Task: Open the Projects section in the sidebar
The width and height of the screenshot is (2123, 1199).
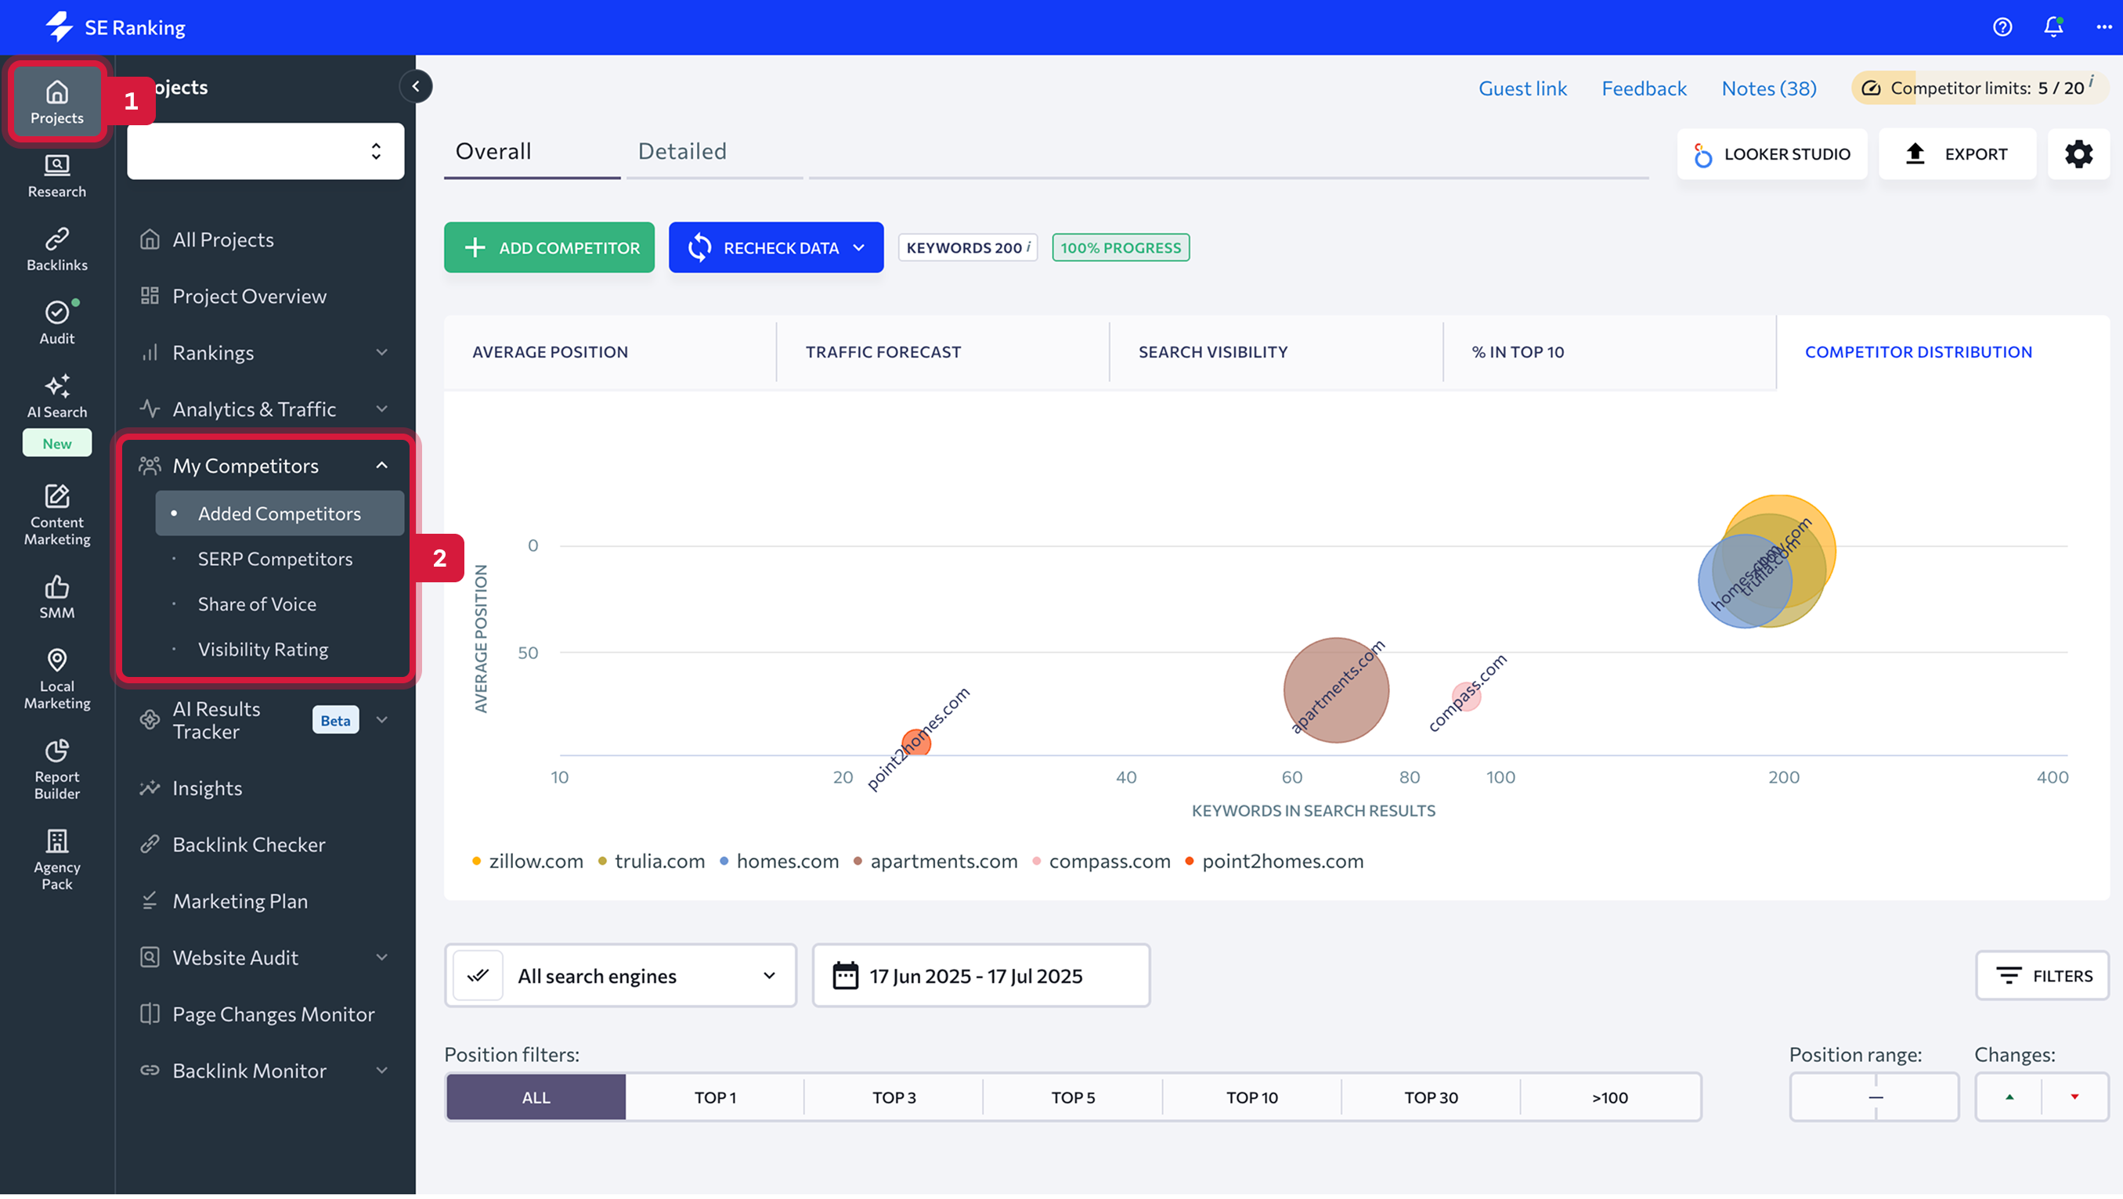Action: pyautogui.click(x=57, y=102)
